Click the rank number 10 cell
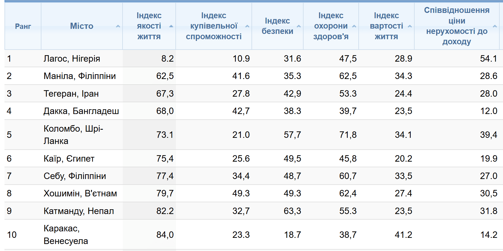The height and width of the screenshot is (251, 503). click(12, 235)
